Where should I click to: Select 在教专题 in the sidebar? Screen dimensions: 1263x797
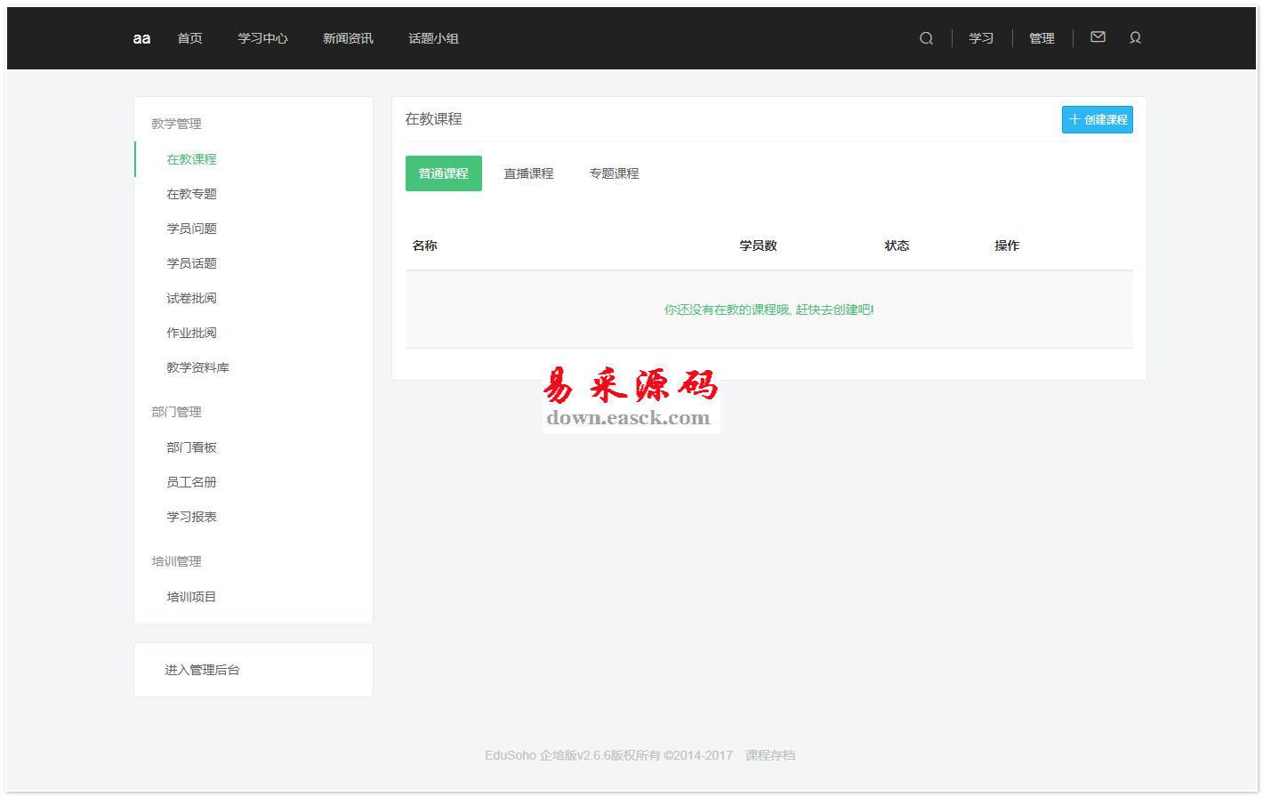pos(191,194)
